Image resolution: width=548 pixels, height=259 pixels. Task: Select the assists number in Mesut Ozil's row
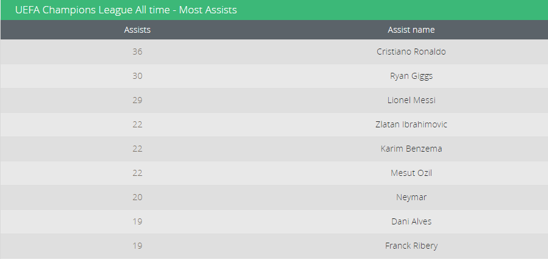[137, 173]
